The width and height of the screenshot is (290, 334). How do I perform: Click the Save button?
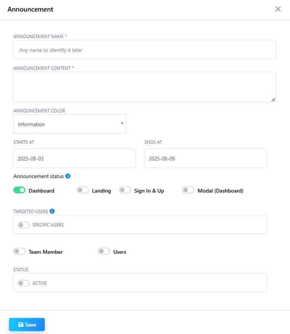coord(27,325)
